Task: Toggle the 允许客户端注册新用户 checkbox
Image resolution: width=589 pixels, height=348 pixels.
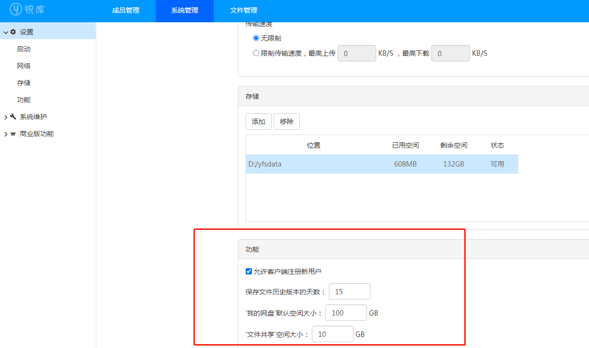Action: pyautogui.click(x=249, y=272)
